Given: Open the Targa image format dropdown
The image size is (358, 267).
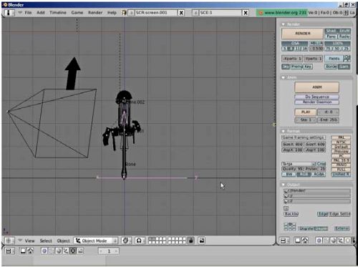Looking at the screenshot, I should click(x=299, y=164).
